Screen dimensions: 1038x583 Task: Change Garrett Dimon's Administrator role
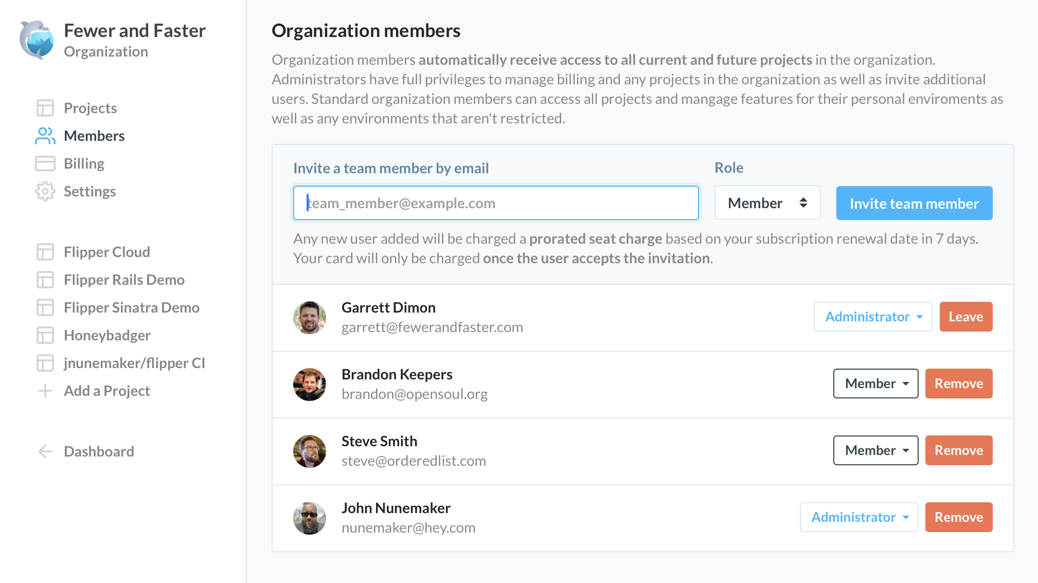point(872,317)
